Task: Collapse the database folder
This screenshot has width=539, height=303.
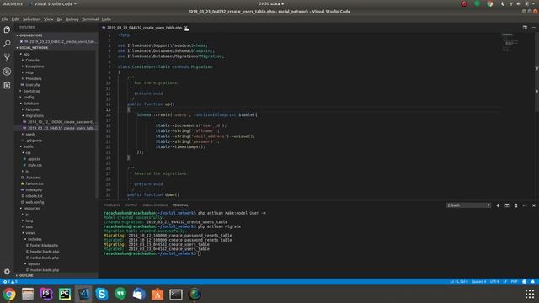Action: 31,104
